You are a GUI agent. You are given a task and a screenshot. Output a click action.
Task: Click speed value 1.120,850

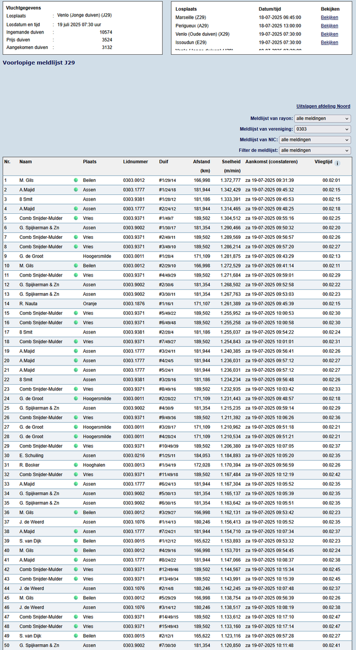click(x=230, y=645)
